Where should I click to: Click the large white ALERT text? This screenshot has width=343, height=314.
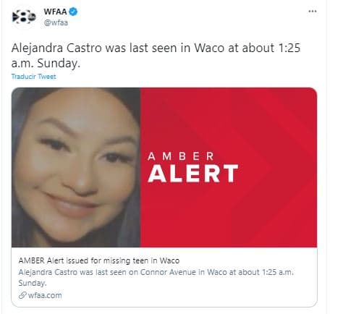pyautogui.click(x=192, y=173)
